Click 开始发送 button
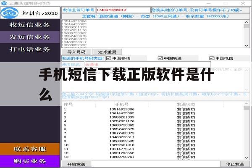This screenshot has width=252, height=168. click(76, 164)
